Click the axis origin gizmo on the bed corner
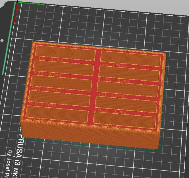 pyautogui.click(x=17, y=2)
